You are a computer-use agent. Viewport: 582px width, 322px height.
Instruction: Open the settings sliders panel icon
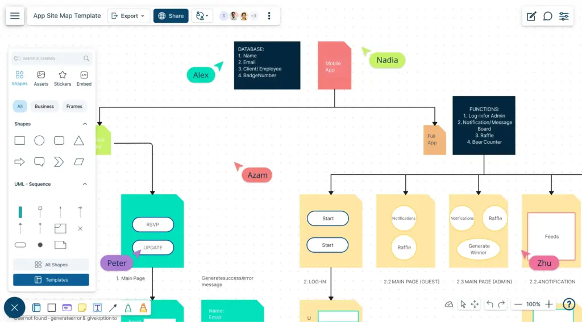point(564,16)
